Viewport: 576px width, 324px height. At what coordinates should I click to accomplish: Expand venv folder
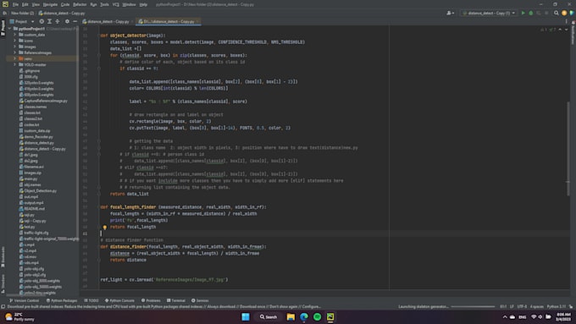(x=14, y=58)
